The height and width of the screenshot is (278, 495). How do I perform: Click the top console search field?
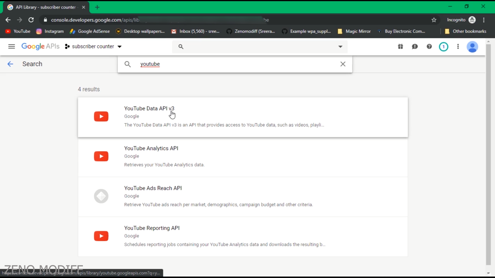pyautogui.click(x=259, y=47)
